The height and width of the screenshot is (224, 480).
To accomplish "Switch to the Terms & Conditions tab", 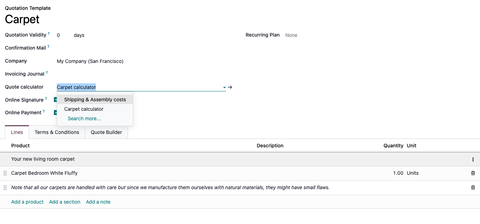I will [57, 132].
